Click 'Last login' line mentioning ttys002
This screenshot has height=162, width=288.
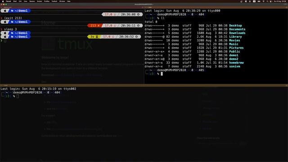pyautogui.click(x=38, y=89)
